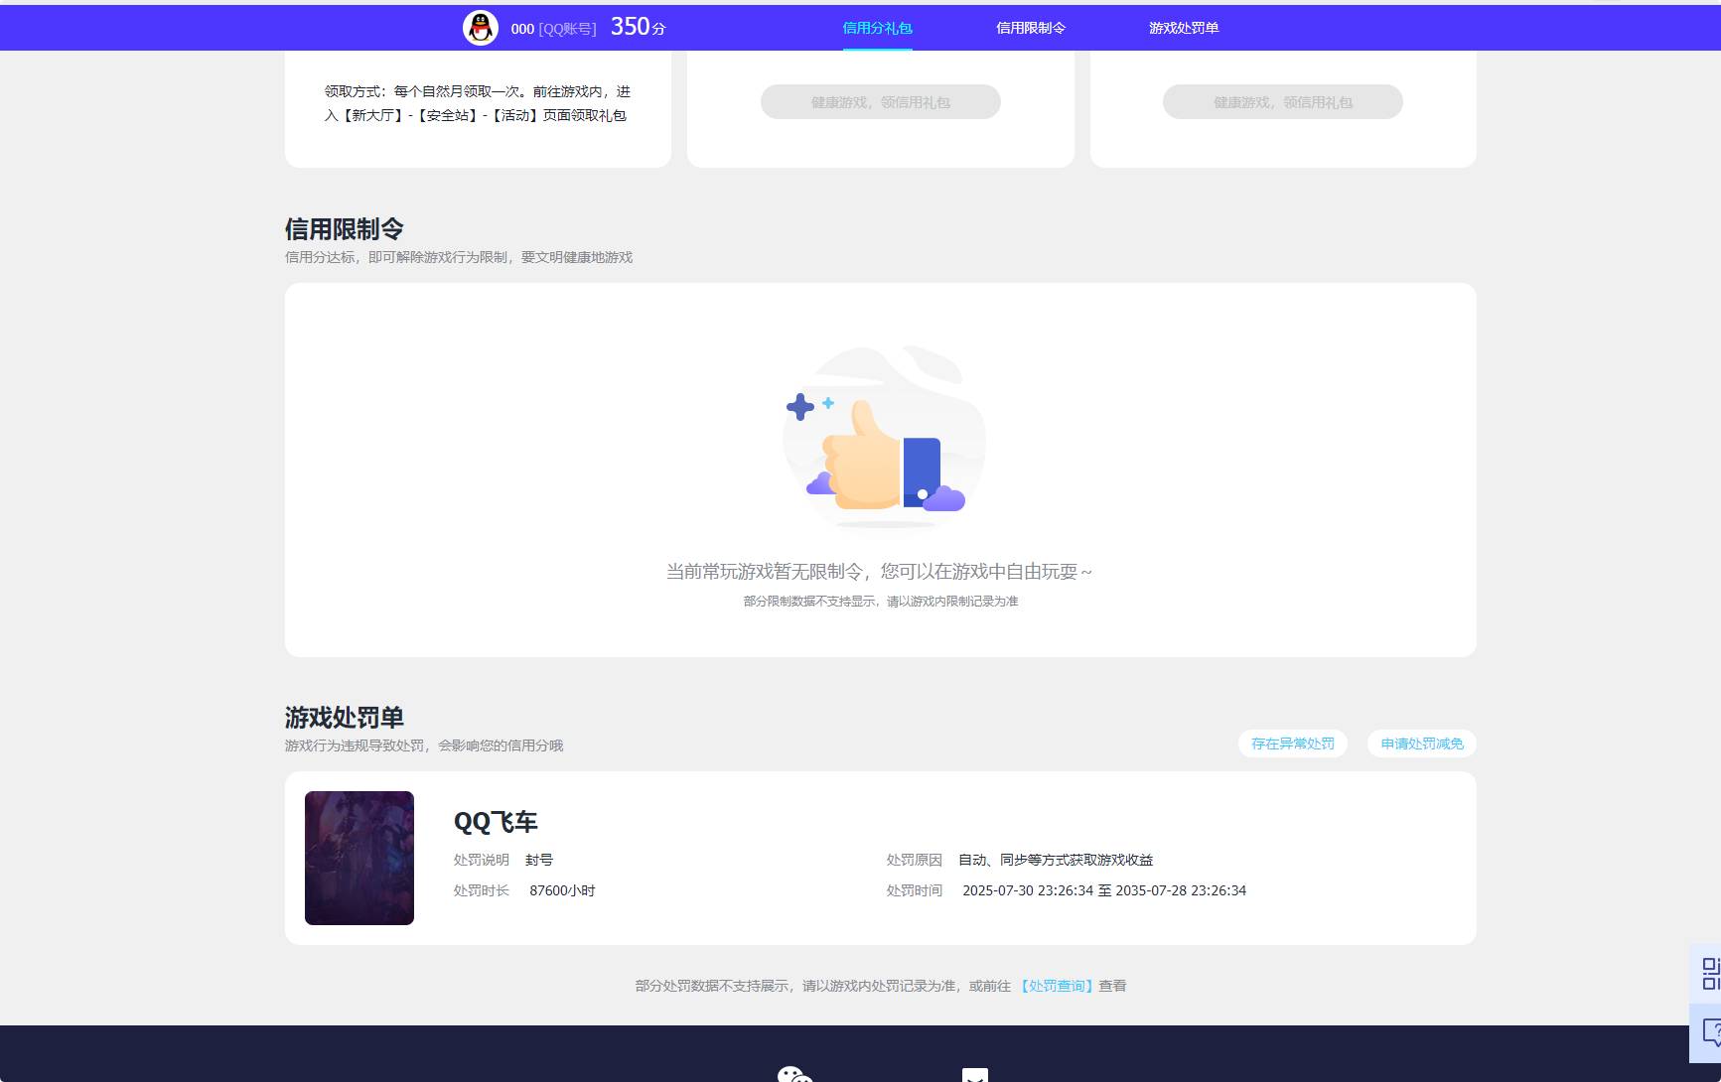Click the 申请处罚减免 button

click(x=1420, y=743)
